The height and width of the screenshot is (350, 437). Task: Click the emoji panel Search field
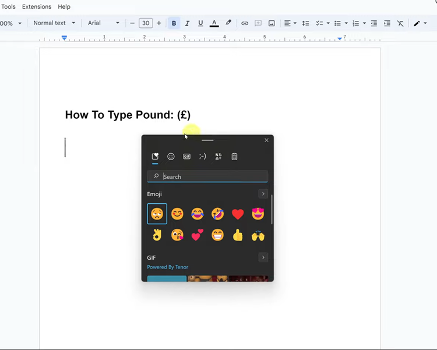click(207, 176)
